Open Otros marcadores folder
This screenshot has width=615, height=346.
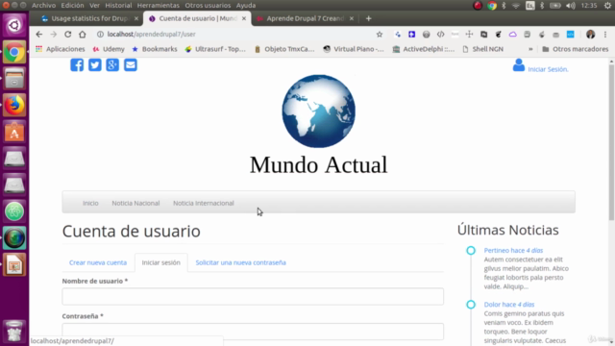[576, 49]
